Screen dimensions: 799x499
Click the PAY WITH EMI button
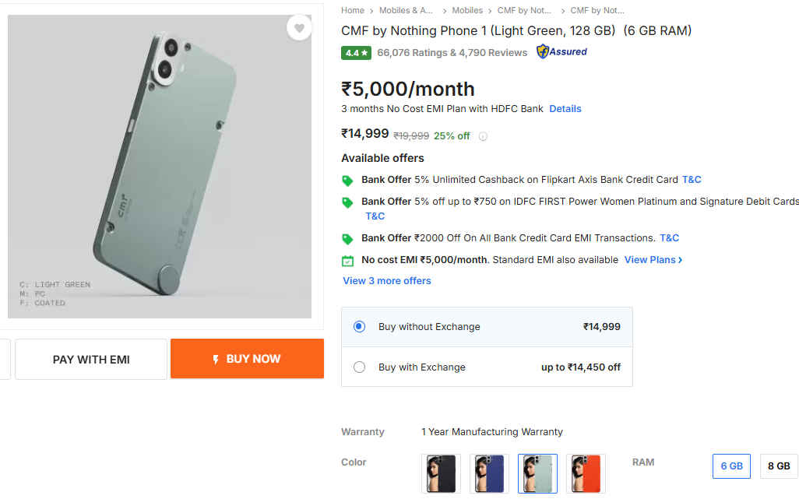tap(91, 360)
